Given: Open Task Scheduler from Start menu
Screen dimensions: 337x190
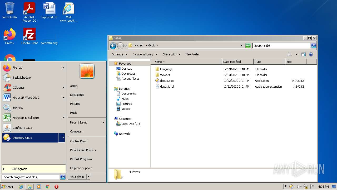Looking at the screenshot, I should [x=33, y=78].
